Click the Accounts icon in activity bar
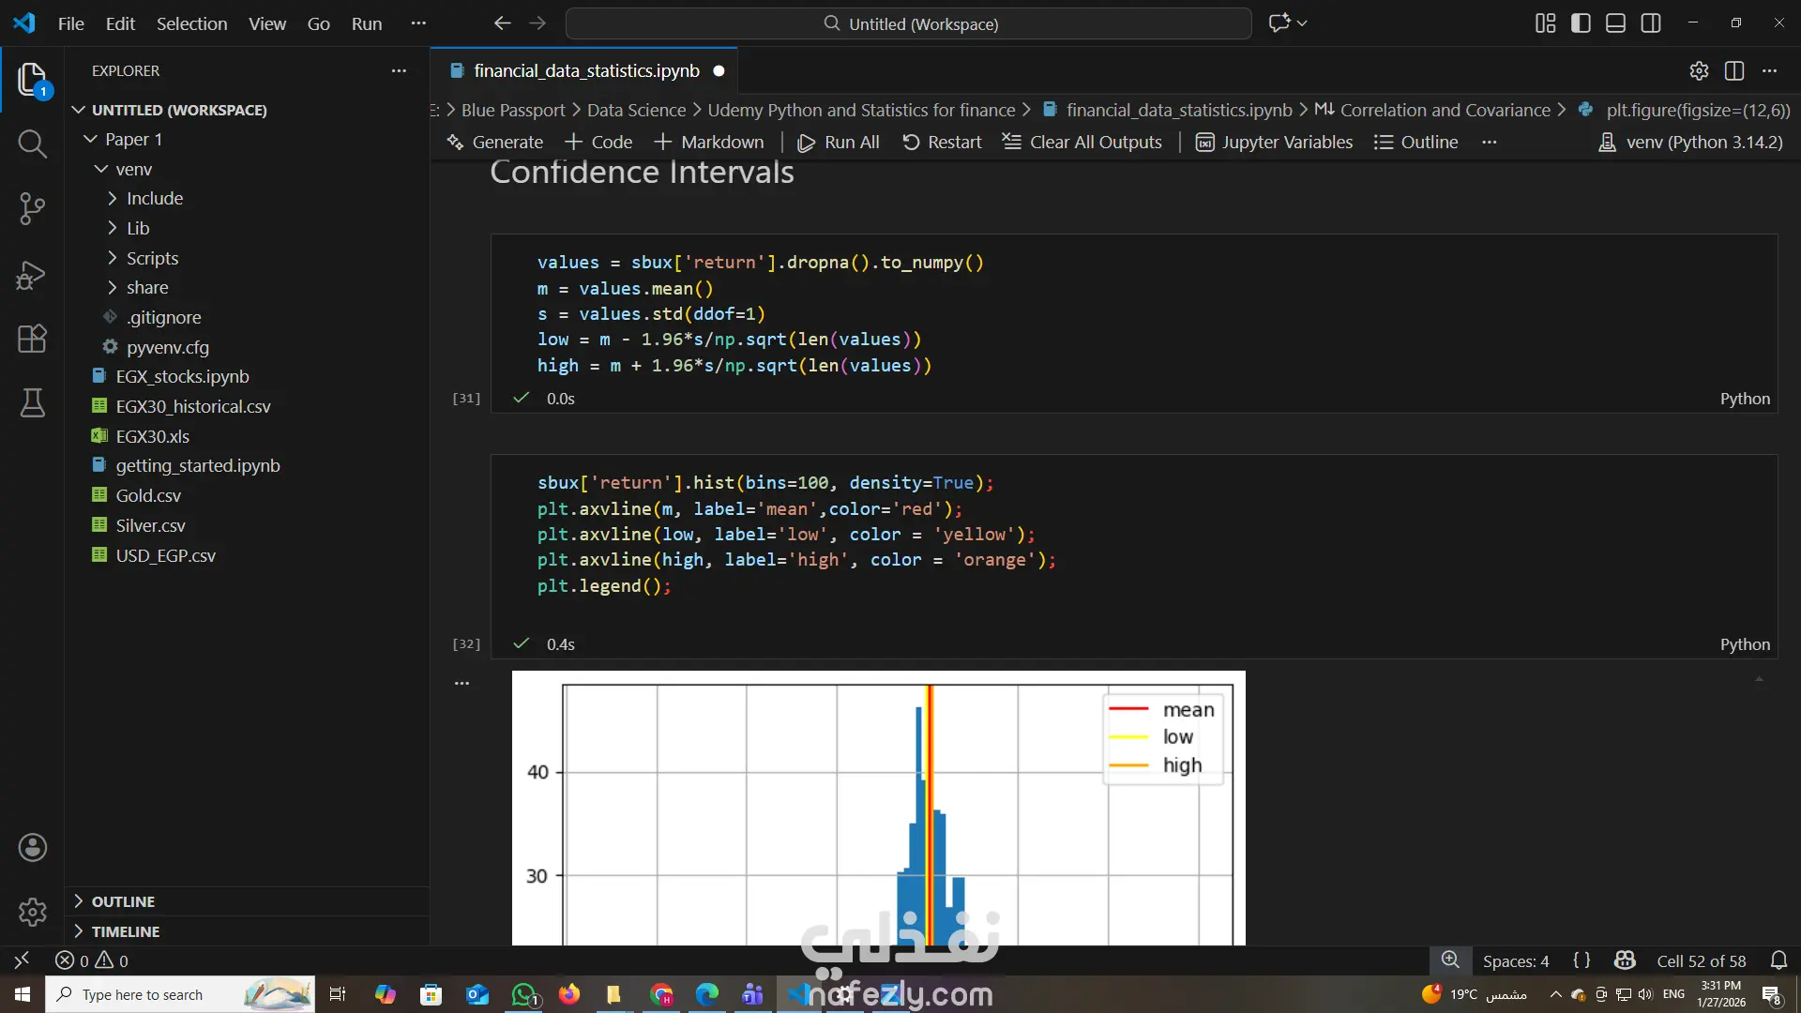1801x1013 pixels. tap(32, 848)
